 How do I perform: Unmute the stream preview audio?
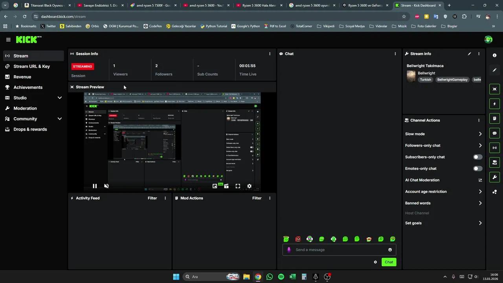pyautogui.click(x=106, y=186)
